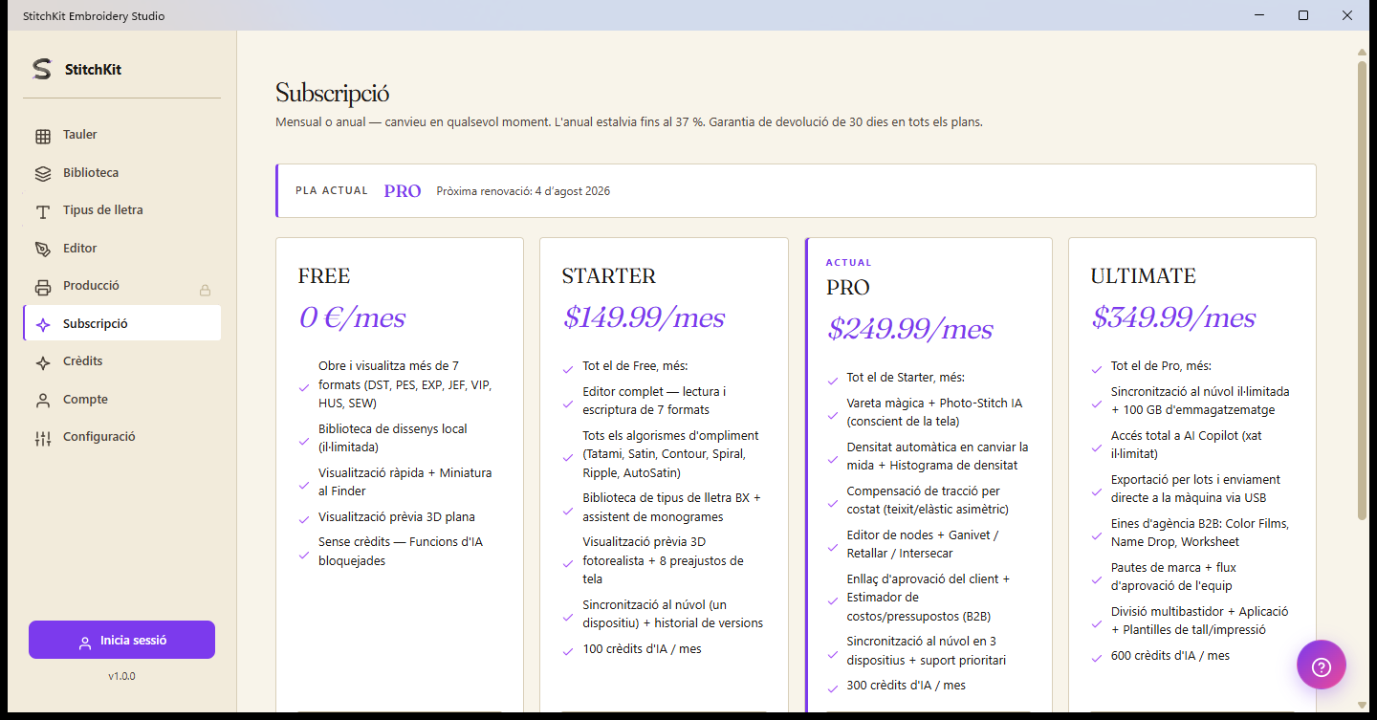This screenshot has width=1377, height=720.
Task: Open the Crèdits page
Action: pyautogui.click(x=122, y=361)
